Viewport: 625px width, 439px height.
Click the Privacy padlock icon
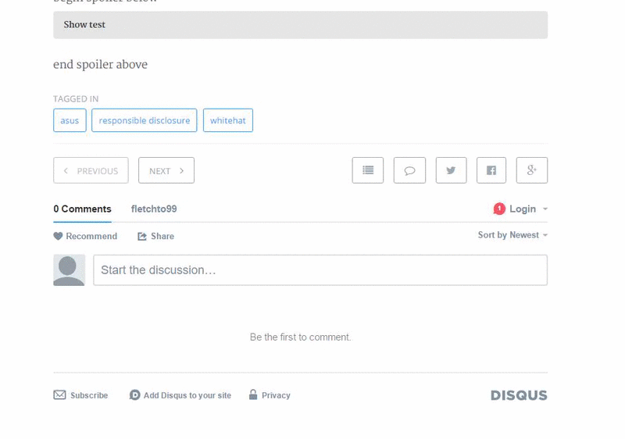coord(253,394)
